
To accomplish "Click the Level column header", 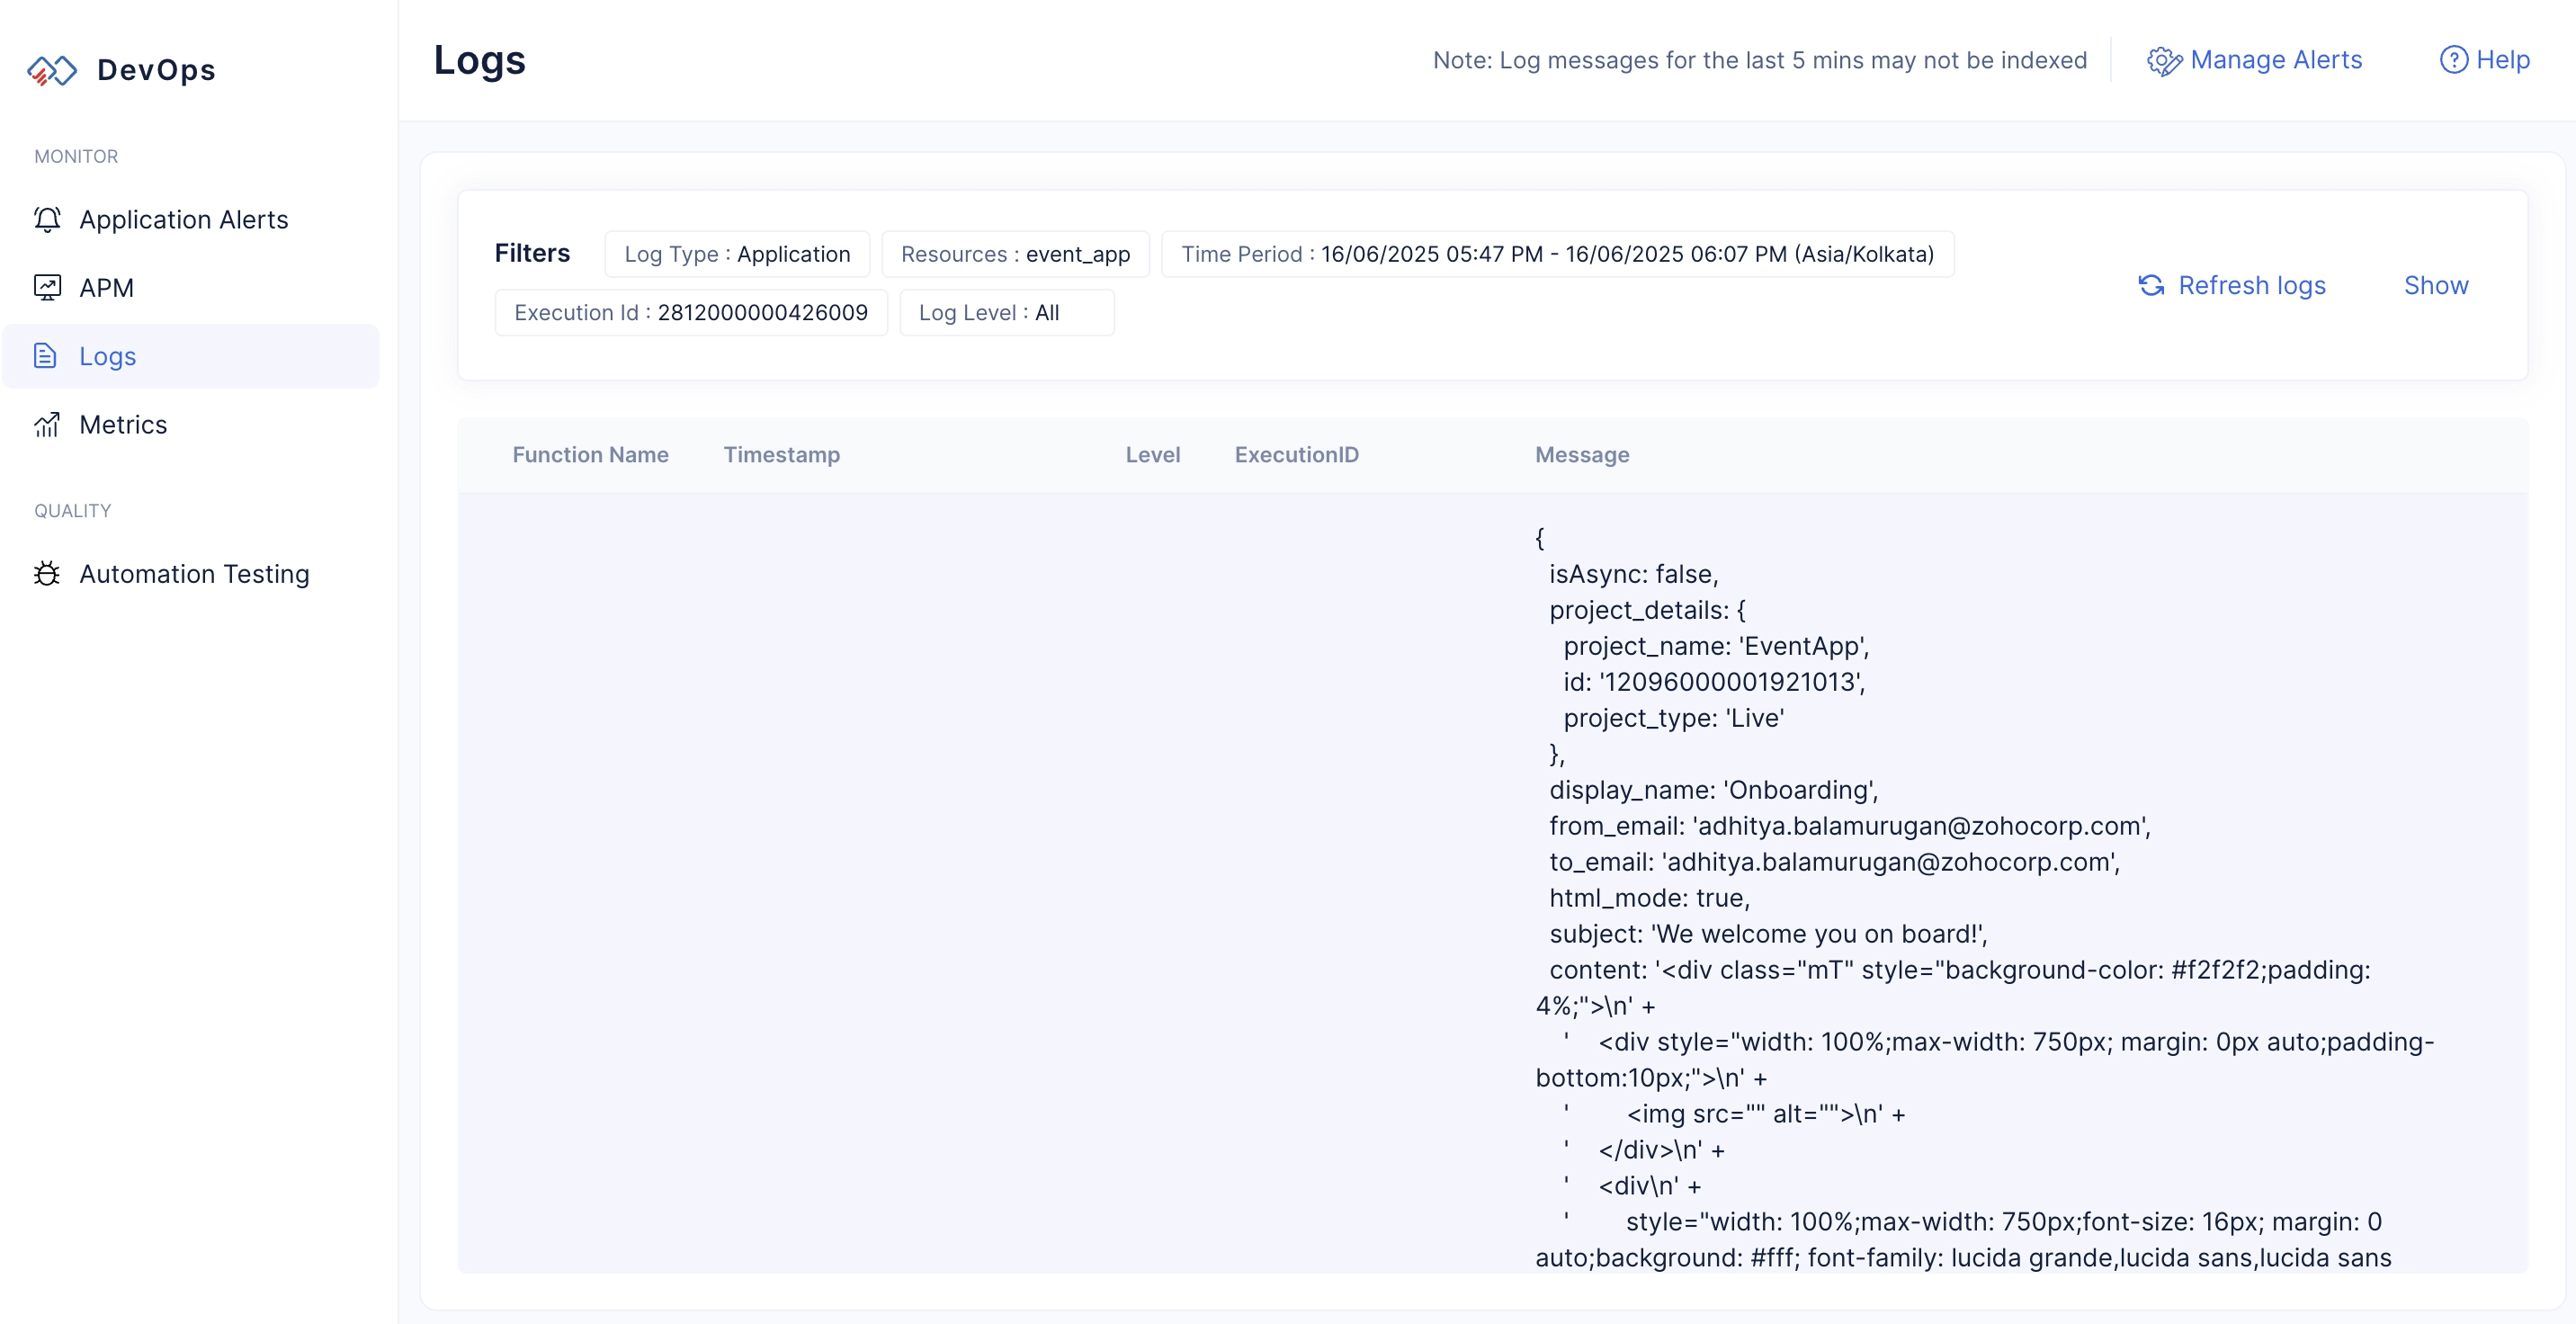I will pyautogui.click(x=1153, y=454).
